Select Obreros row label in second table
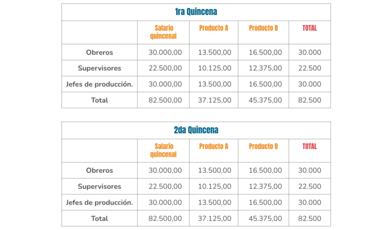Screen dimensions: 386x230 pyautogui.click(x=100, y=170)
